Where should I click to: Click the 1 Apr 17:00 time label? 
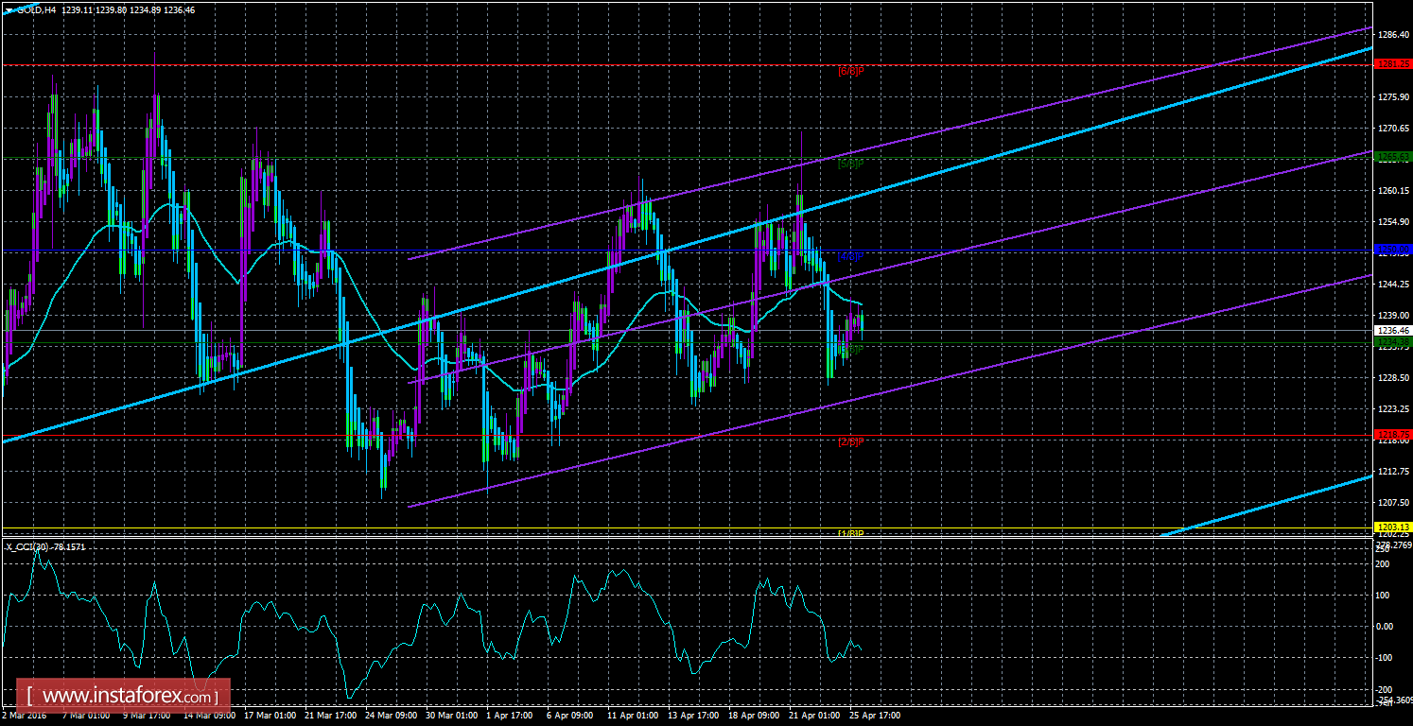(512, 717)
